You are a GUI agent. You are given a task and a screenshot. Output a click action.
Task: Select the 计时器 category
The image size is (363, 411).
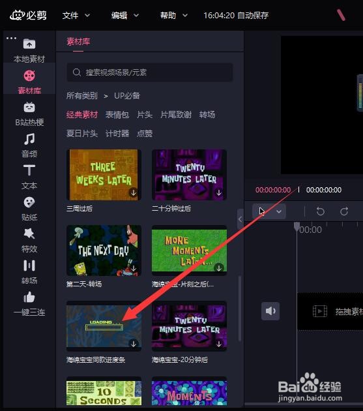click(x=117, y=134)
